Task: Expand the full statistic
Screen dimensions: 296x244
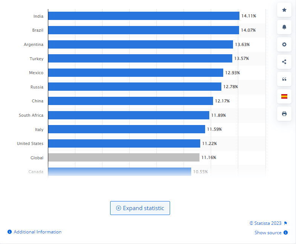Action: tap(140, 208)
